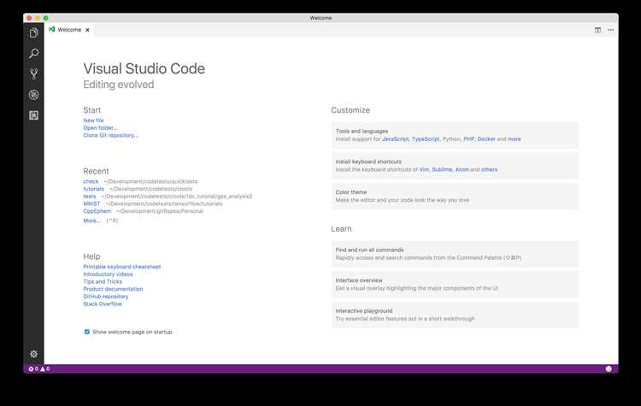Open recent folder tutorials
The image size is (641, 406).
(x=94, y=189)
